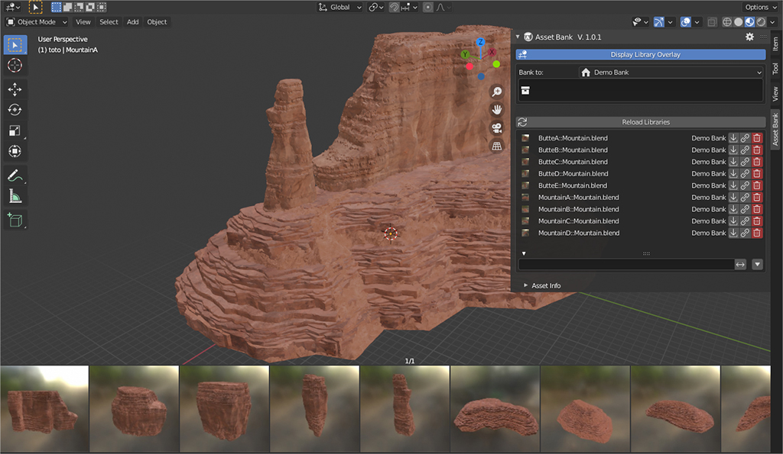The width and height of the screenshot is (783, 454).
Task: Switch to the Tool sidebar tab
Action: [x=775, y=69]
